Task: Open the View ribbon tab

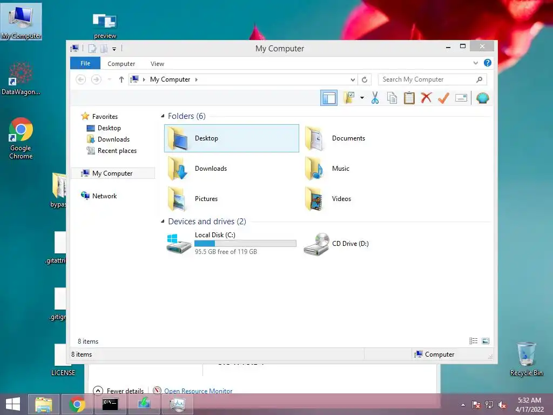Action: point(157,64)
